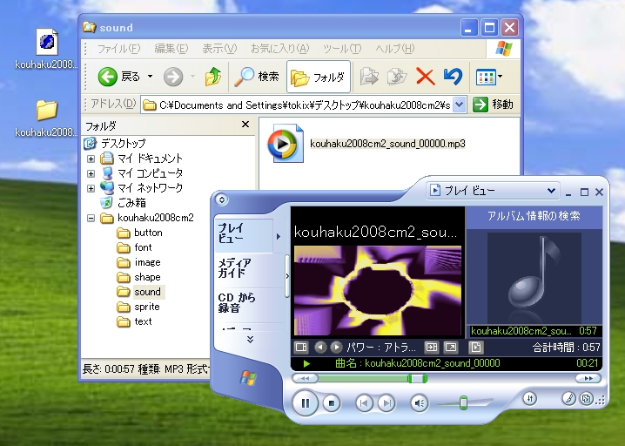Click the Delete red X toolbar icon

point(425,76)
